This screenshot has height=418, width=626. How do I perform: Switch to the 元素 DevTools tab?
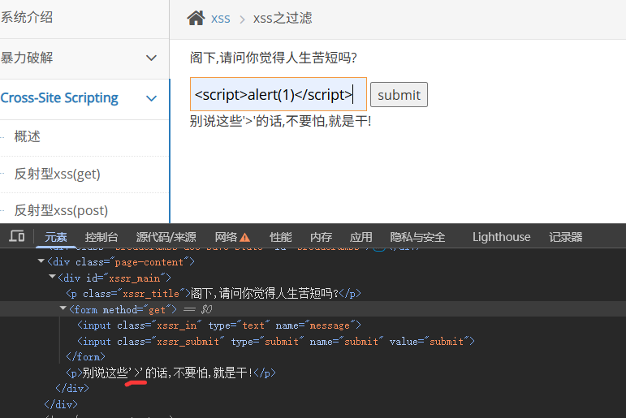55,237
